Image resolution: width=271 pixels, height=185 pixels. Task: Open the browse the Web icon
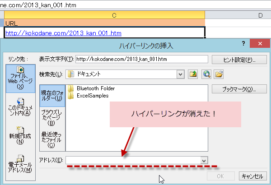coord(206,74)
